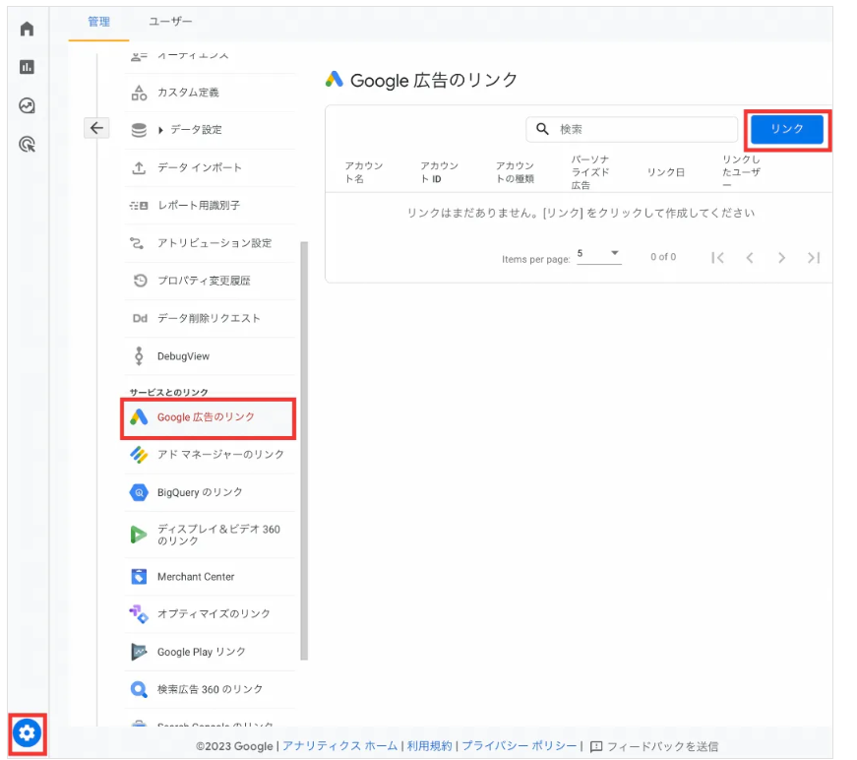Viewport: 857px width, 760px height.
Task: Open the Advertising icon in left rail
Action: (x=27, y=145)
